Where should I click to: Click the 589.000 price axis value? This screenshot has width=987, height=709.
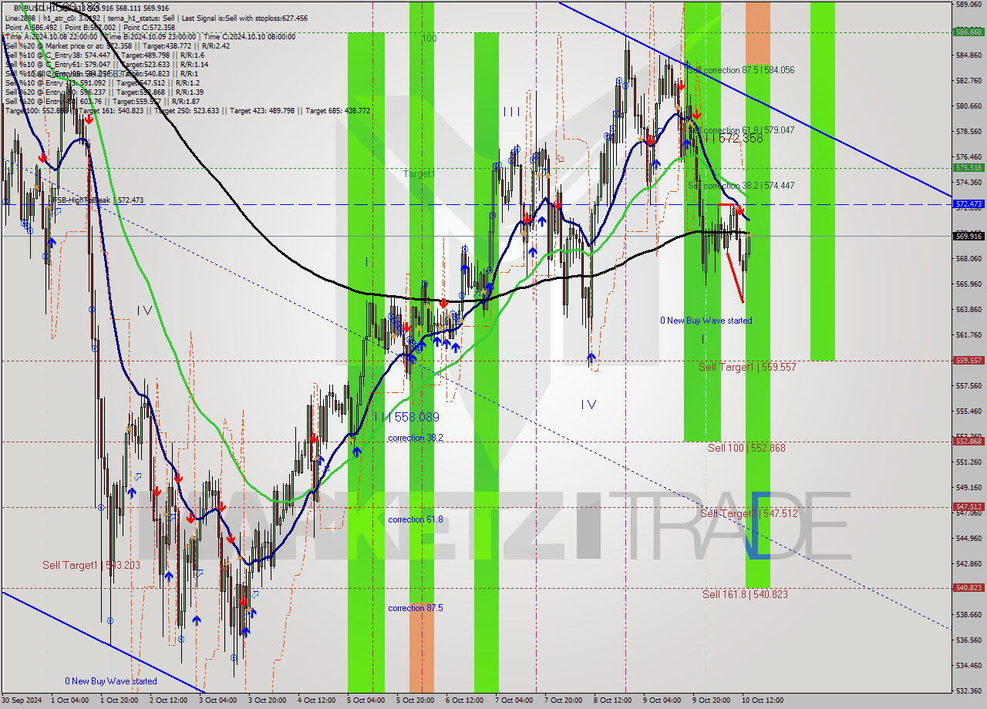pyautogui.click(x=968, y=4)
